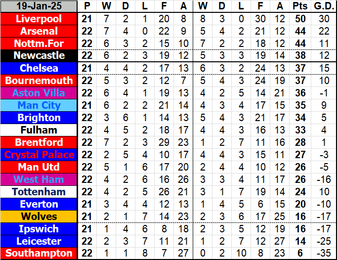Click the 19-Jan-25 date cell
The width and height of the screenshot is (337, 260).
(39, 6)
